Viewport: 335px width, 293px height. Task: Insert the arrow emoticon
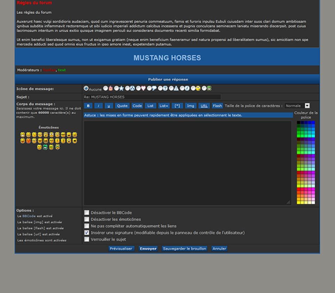[75, 141]
